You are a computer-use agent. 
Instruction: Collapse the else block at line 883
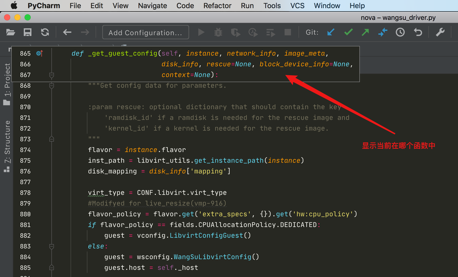tap(52, 246)
